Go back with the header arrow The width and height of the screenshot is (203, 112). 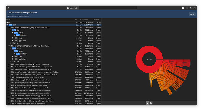pyautogui.click(x=9, y=8)
